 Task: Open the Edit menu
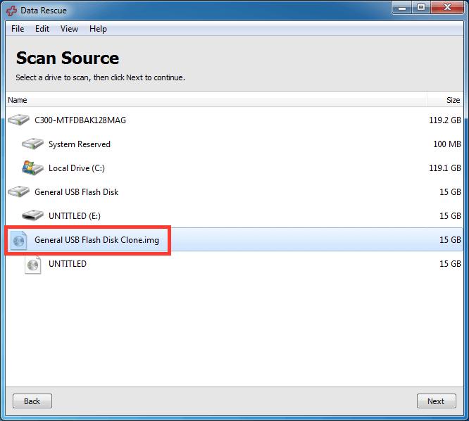42,29
